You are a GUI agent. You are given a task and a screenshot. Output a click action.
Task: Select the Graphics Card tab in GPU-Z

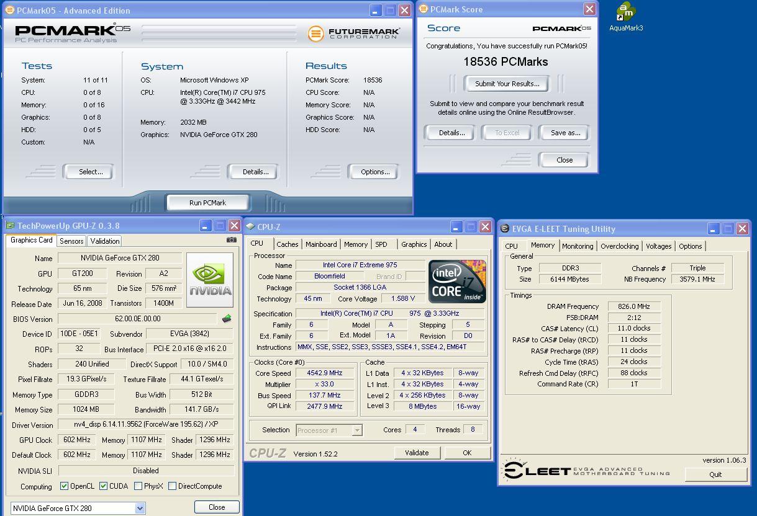click(x=32, y=240)
